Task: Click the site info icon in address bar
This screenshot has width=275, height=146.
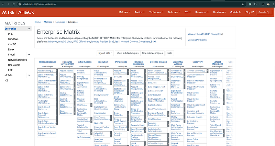Action: (20, 4)
